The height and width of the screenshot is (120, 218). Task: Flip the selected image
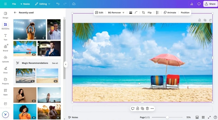150,13
